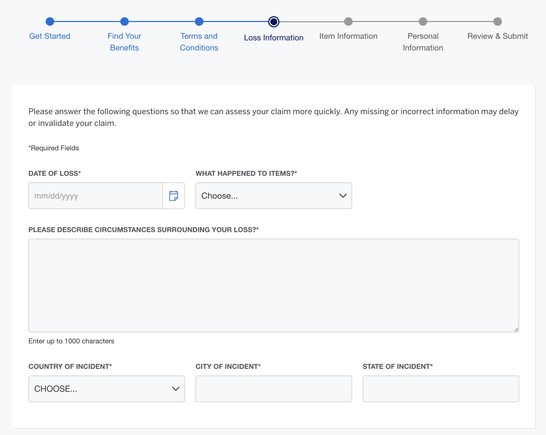Click the Item Information step dot
The height and width of the screenshot is (435, 546).
point(348,22)
